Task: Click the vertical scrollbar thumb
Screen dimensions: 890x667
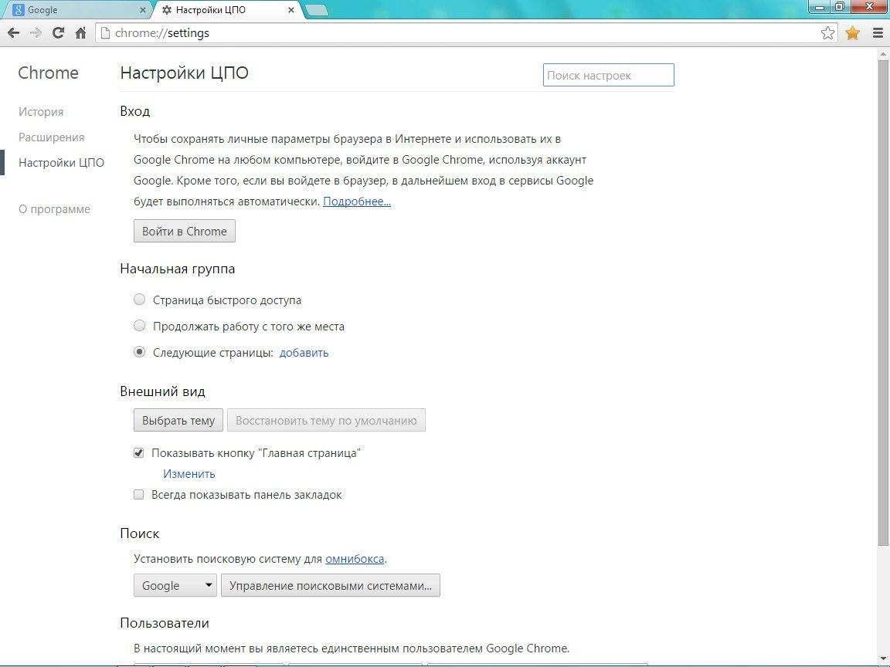Action: [884, 303]
